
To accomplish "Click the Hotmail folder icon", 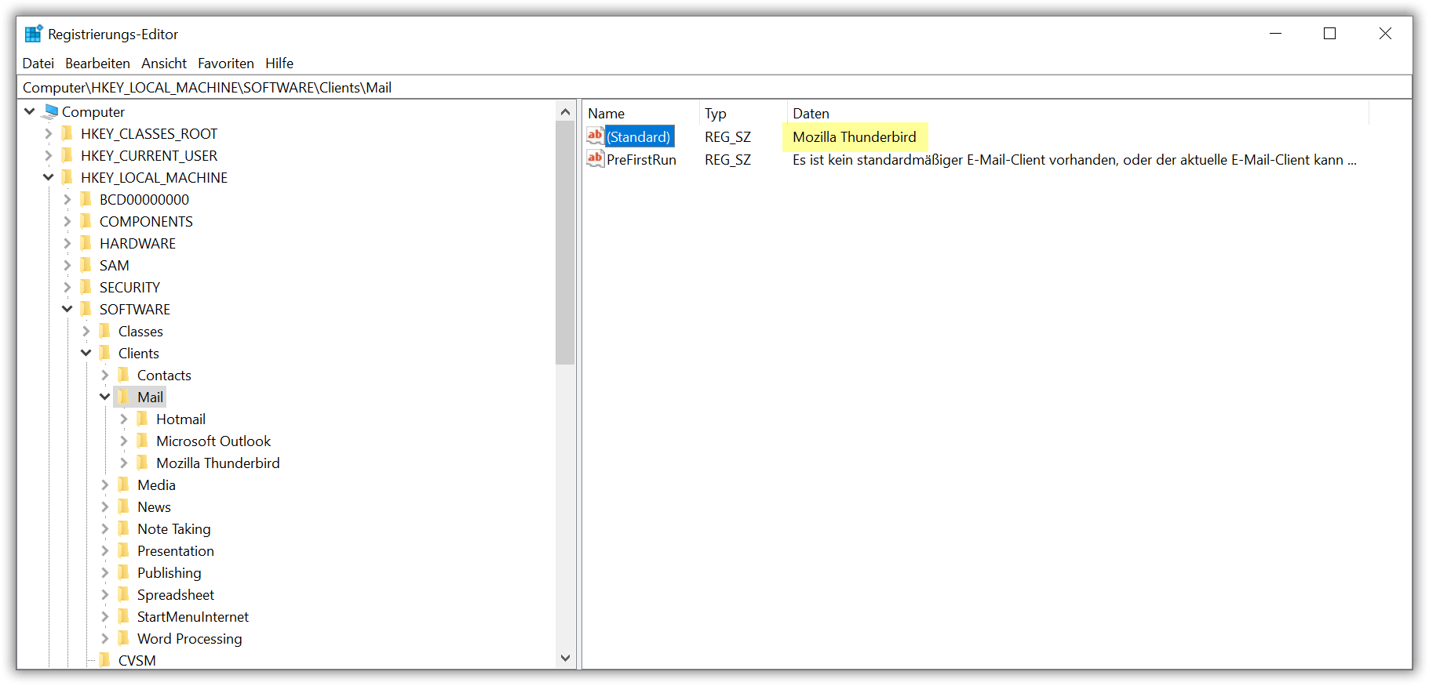I will (x=143, y=419).
